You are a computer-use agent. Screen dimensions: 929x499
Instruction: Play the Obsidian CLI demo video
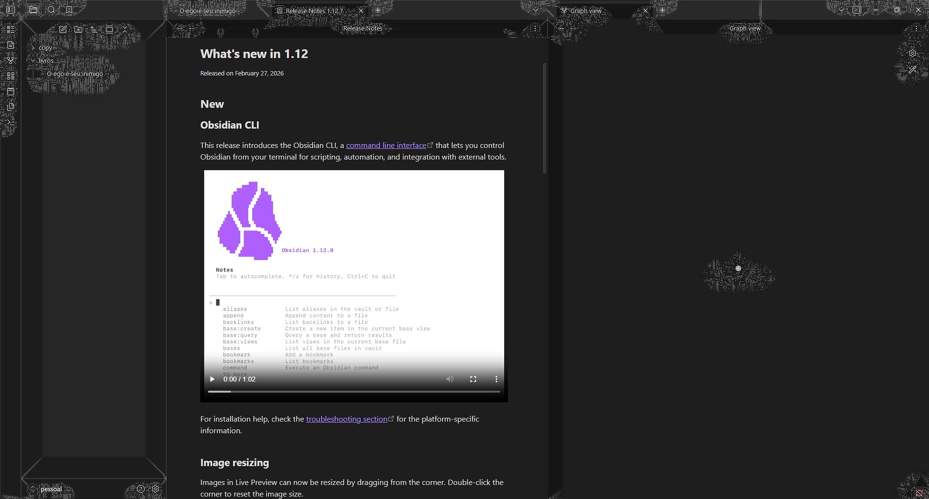pos(212,379)
